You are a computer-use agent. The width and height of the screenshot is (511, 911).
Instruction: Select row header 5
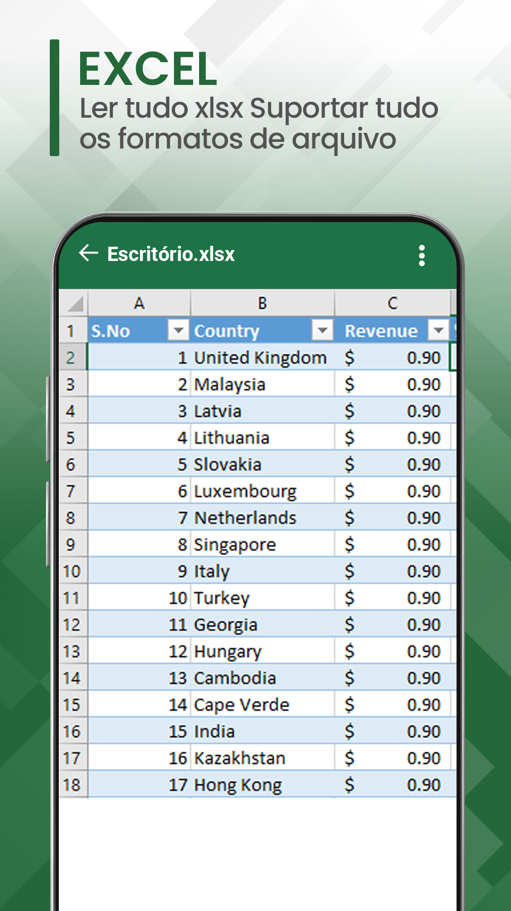click(x=73, y=437)
